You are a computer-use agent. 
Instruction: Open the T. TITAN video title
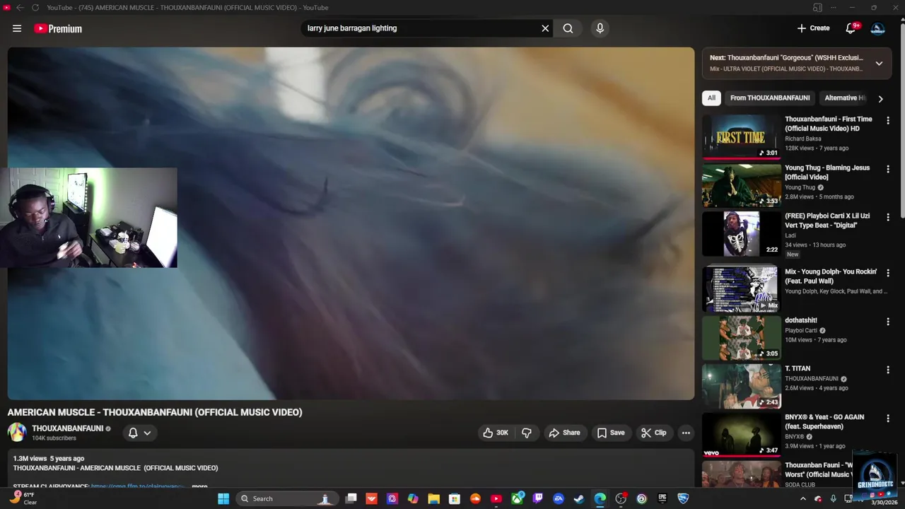coord(798,368)
